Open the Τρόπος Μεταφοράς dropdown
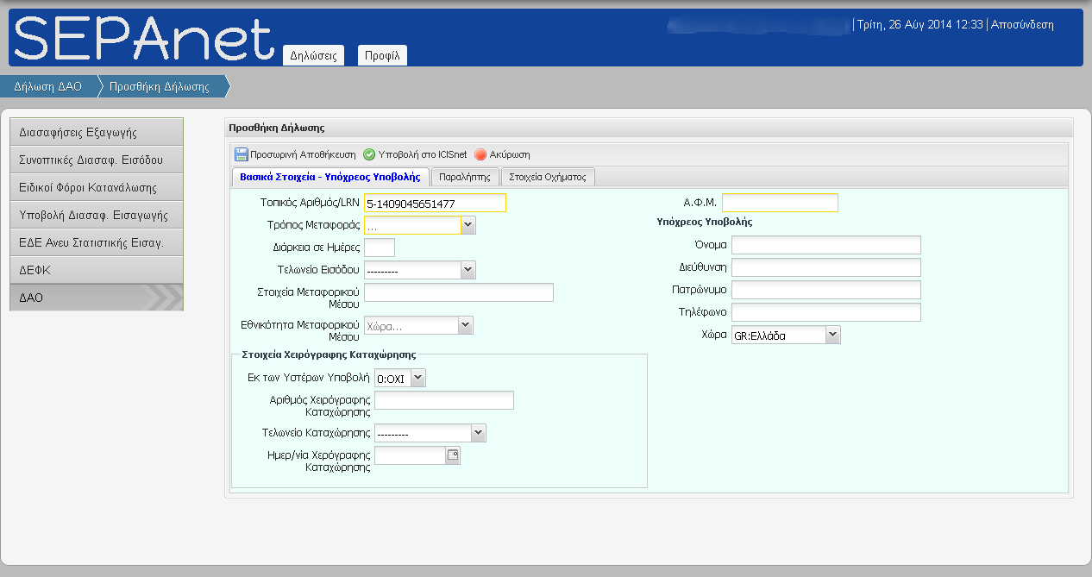The image size is (1092, 577). pyautogui.click(x=468, y=225)
